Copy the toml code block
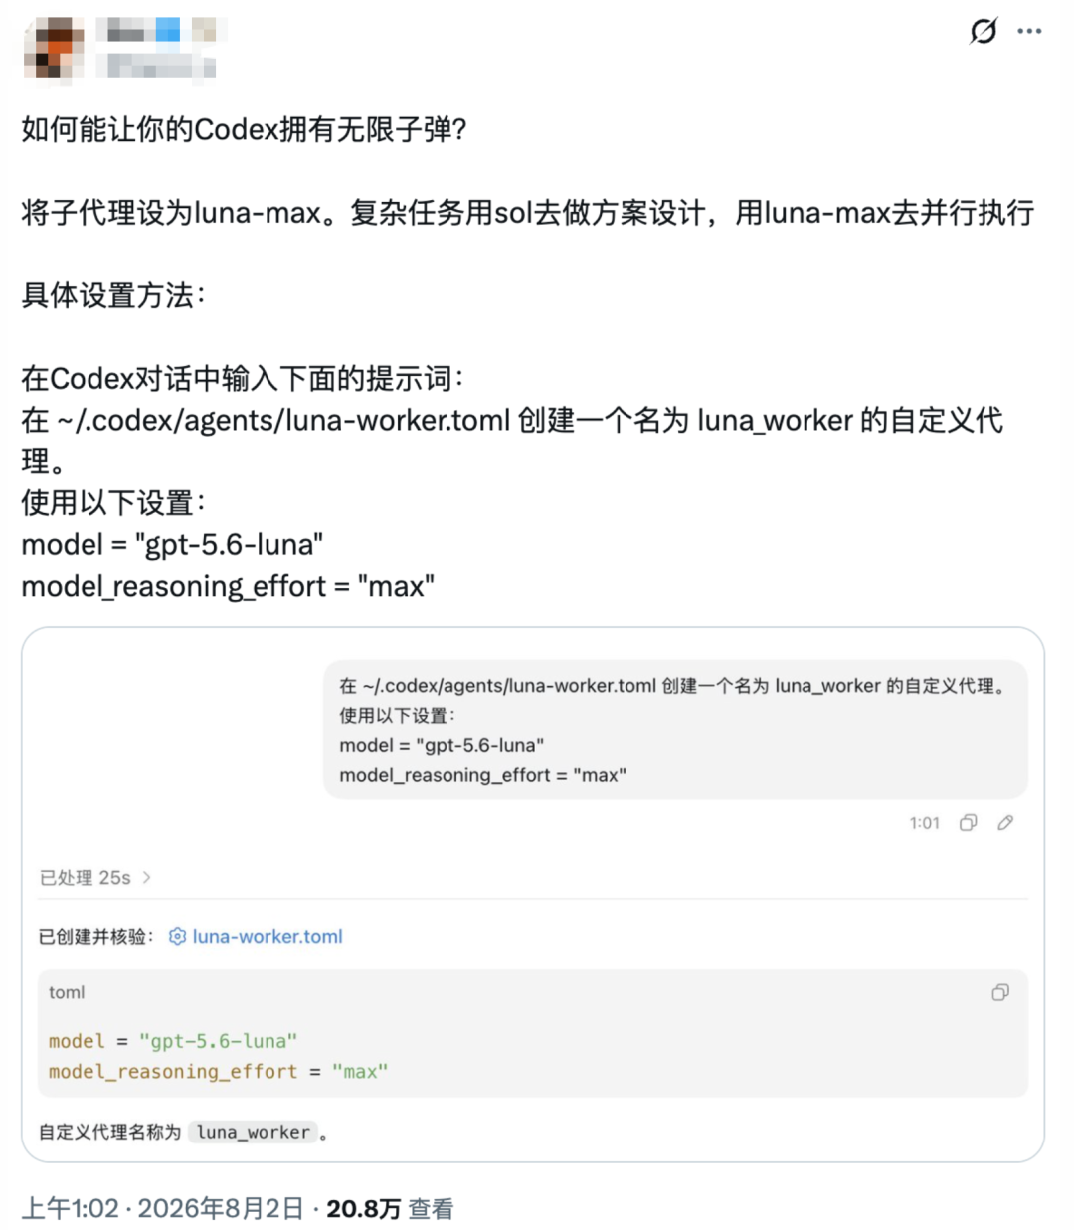This screenshot has width=1074, height=1230. coord(1000,992)
